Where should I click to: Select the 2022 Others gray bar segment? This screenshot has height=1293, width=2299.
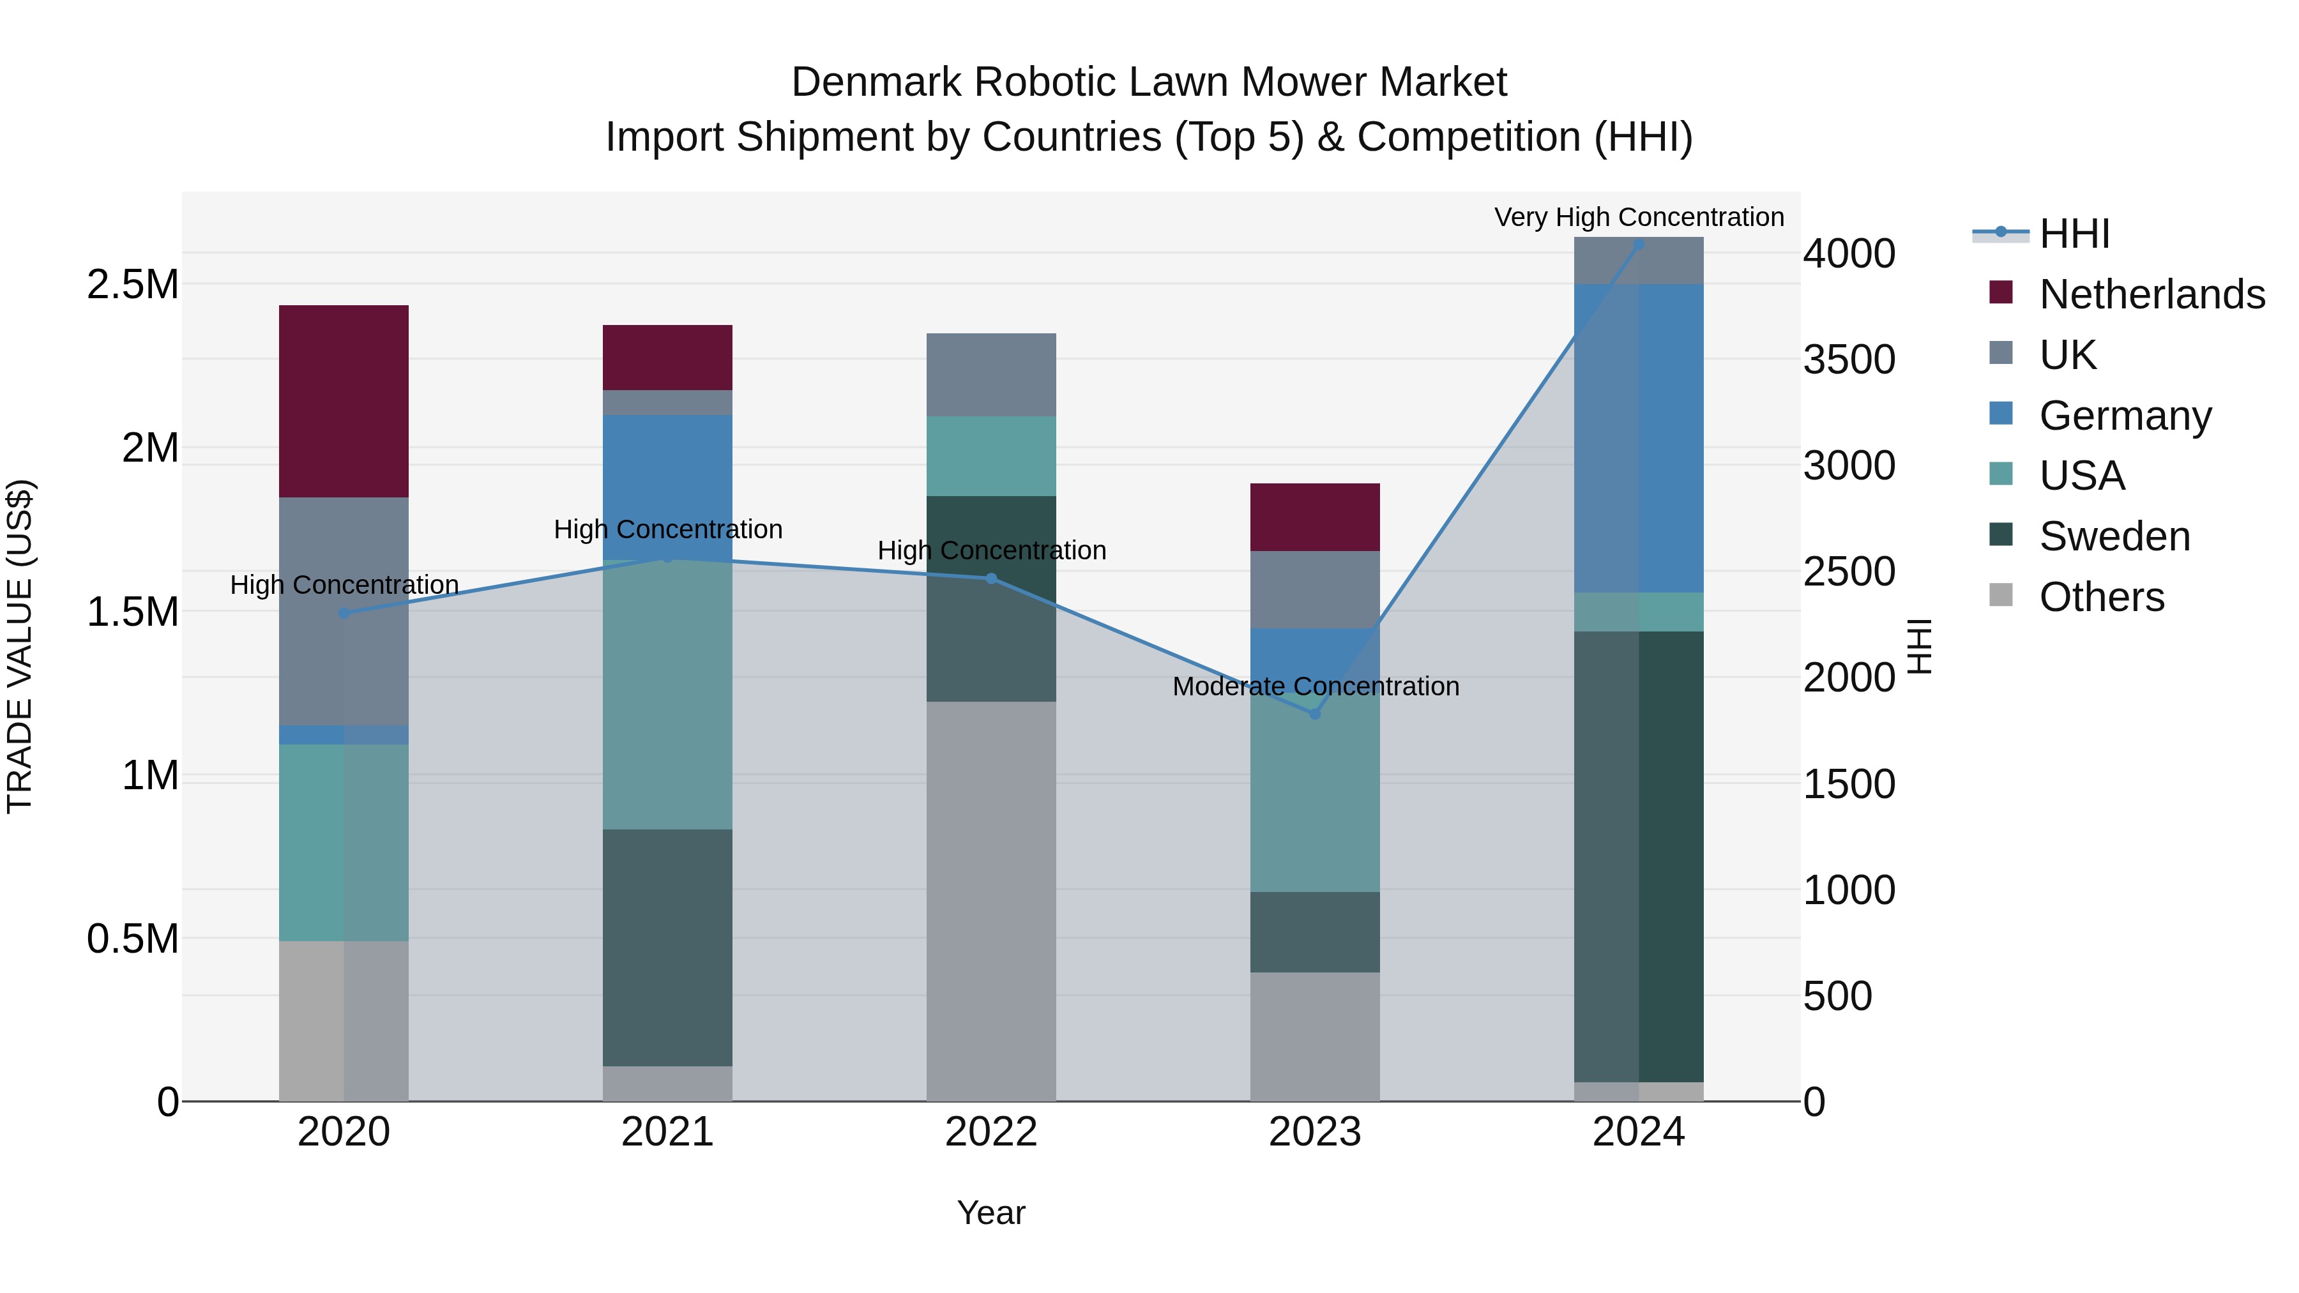[990, 901]
